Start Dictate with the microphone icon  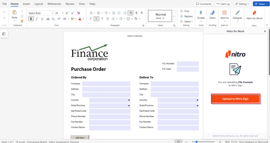(x=201, y=15)
